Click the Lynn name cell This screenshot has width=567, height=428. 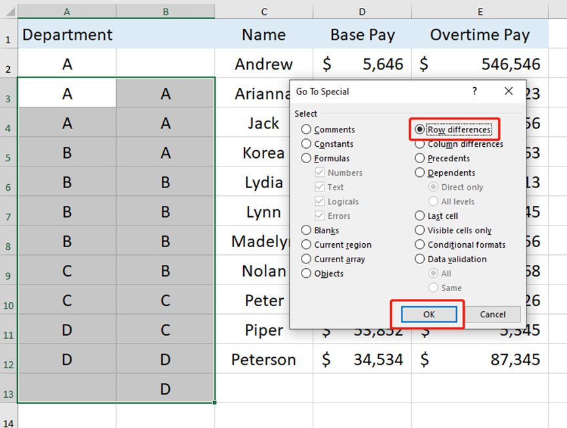pyautogui.click(x=252, y=211)
